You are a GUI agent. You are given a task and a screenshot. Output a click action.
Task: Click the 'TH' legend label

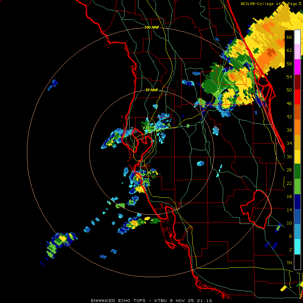[289, 263]
